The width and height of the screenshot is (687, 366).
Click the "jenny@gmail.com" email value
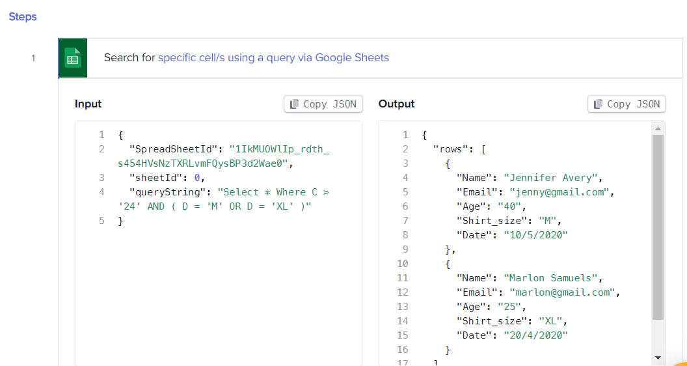pyautogui.click(x=560, y=192)
